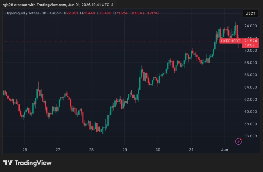Click the 28 date label on time axis
This screenshot has height=172, width=263.
pos(91,150)
